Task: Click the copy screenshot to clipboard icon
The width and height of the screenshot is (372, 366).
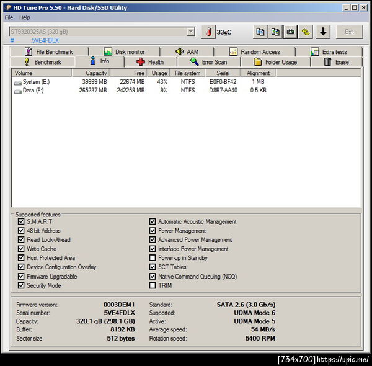Action: [x=275, y=32]
